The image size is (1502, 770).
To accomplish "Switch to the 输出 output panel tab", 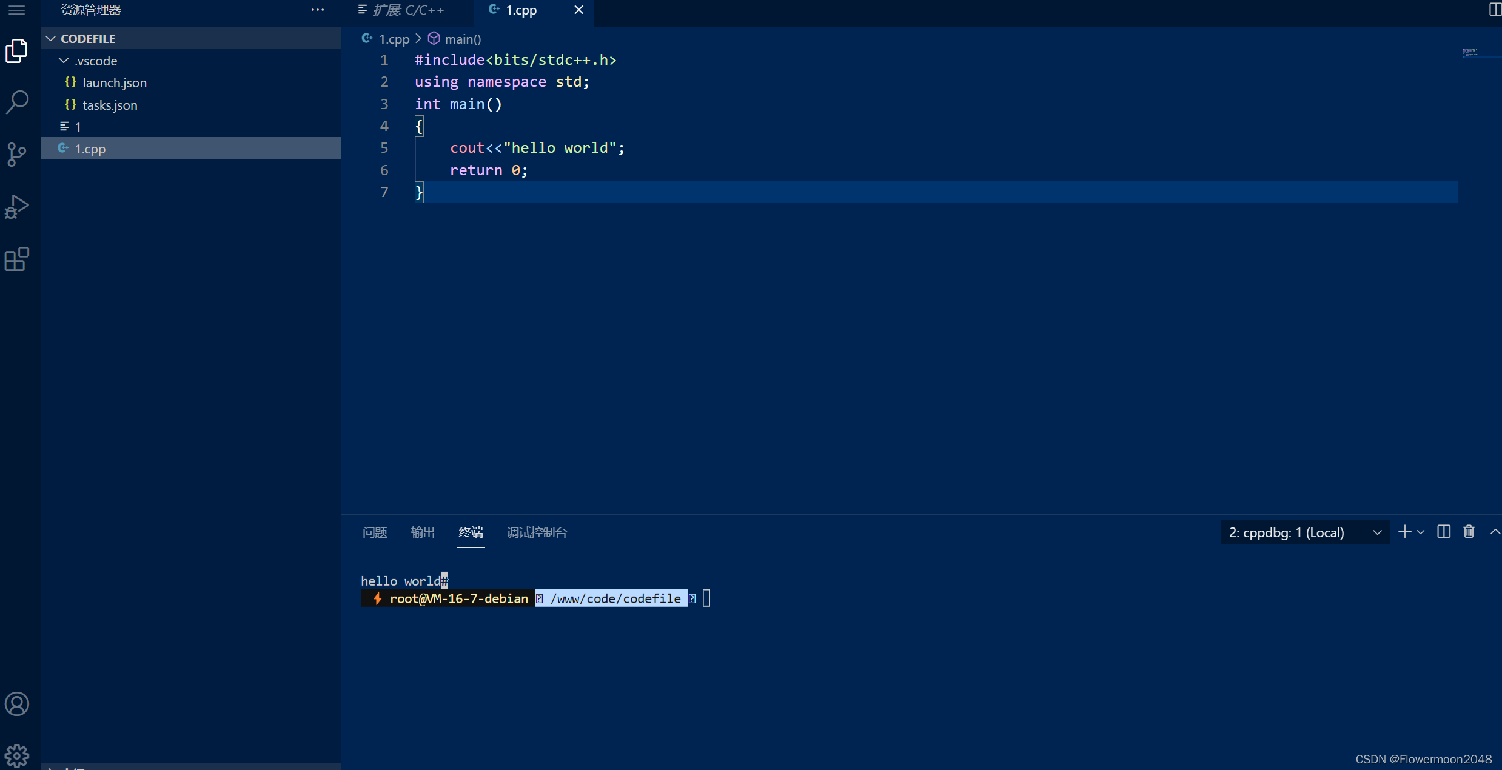I will (423, 532).
